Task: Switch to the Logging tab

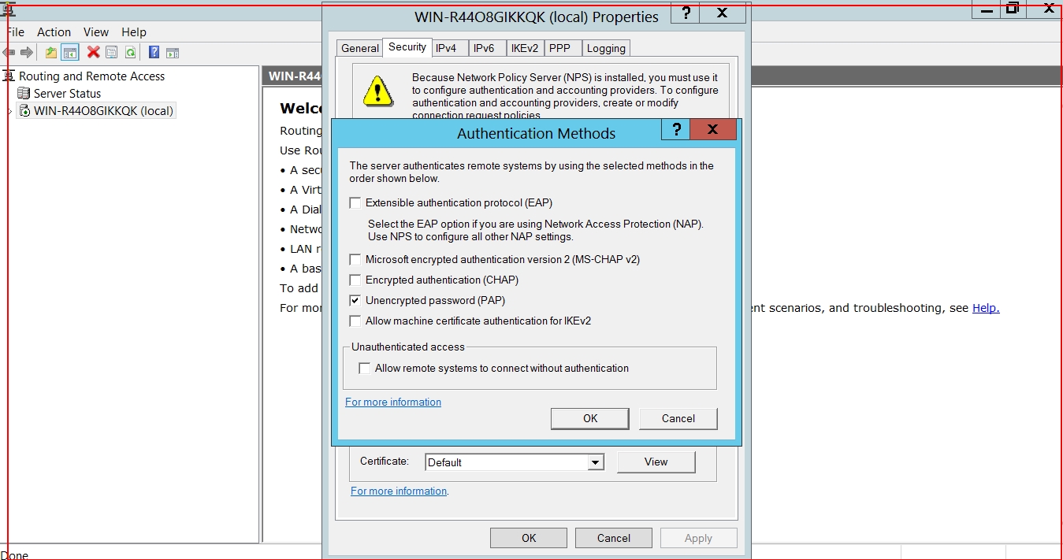Action: 606,49
